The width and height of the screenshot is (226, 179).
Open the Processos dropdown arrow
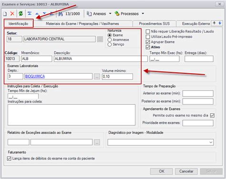tap(143, 14)
